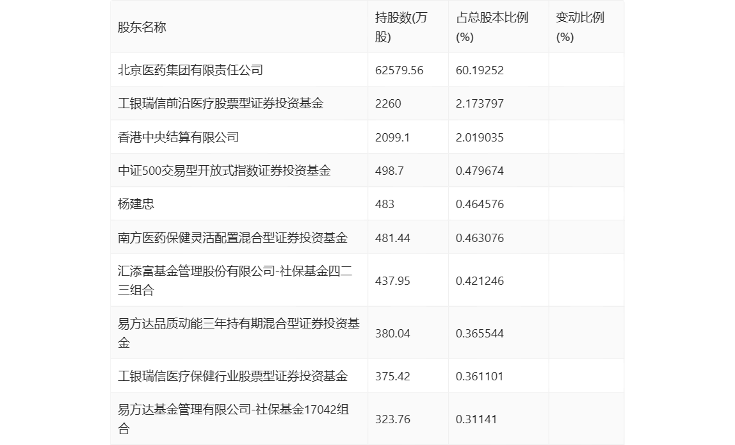The height and width of the screenshot is (445, 735).
Task: Select the ratio value 0.479674
Action: pos(480,171)
